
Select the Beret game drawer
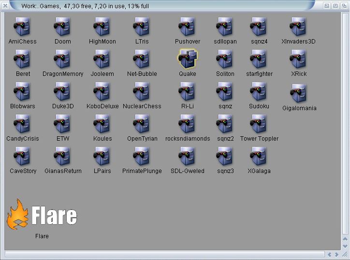pos(22,59)
